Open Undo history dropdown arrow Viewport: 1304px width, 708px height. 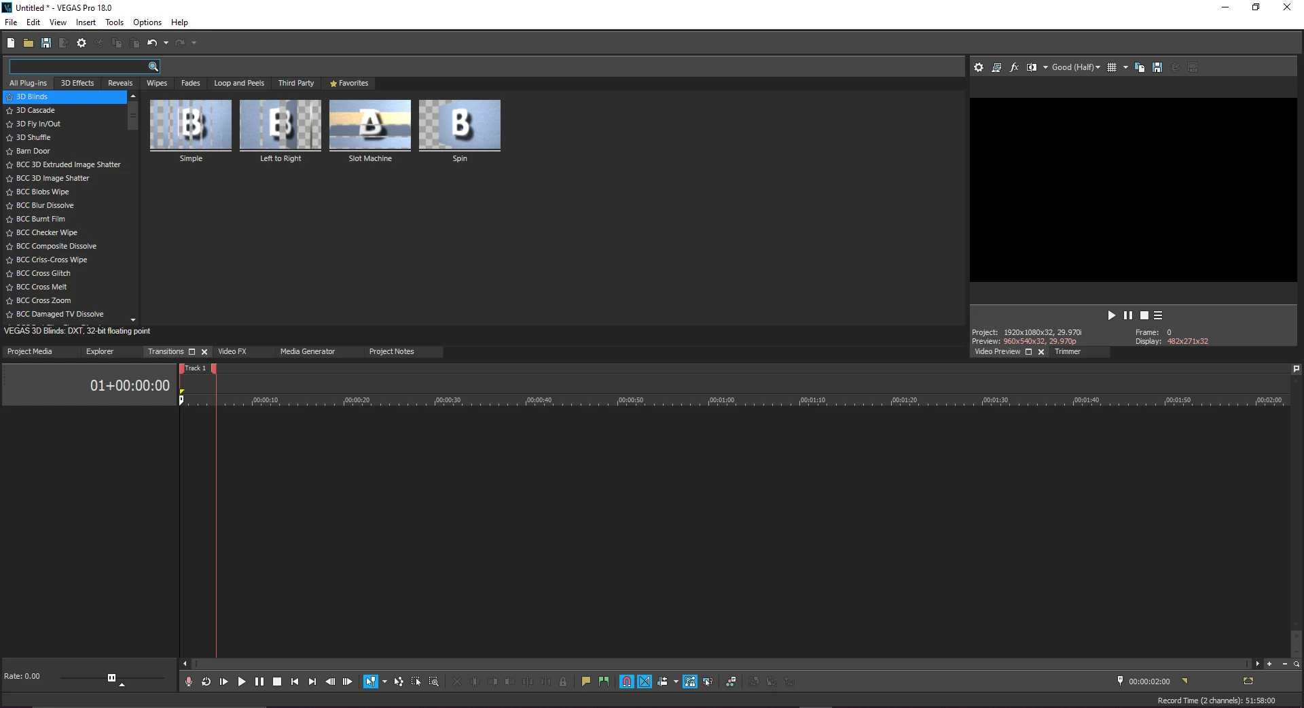[x=166, y=43]
